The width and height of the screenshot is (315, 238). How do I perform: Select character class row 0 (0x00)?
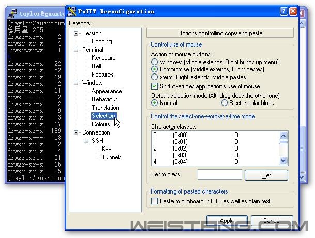215,135
